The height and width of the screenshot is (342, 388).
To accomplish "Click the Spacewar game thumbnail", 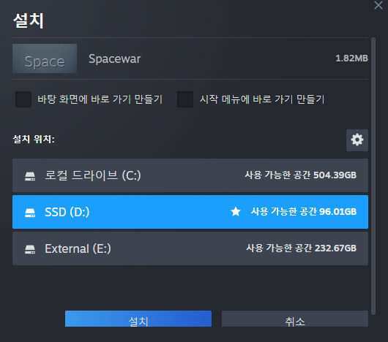I will click(45, 58).
